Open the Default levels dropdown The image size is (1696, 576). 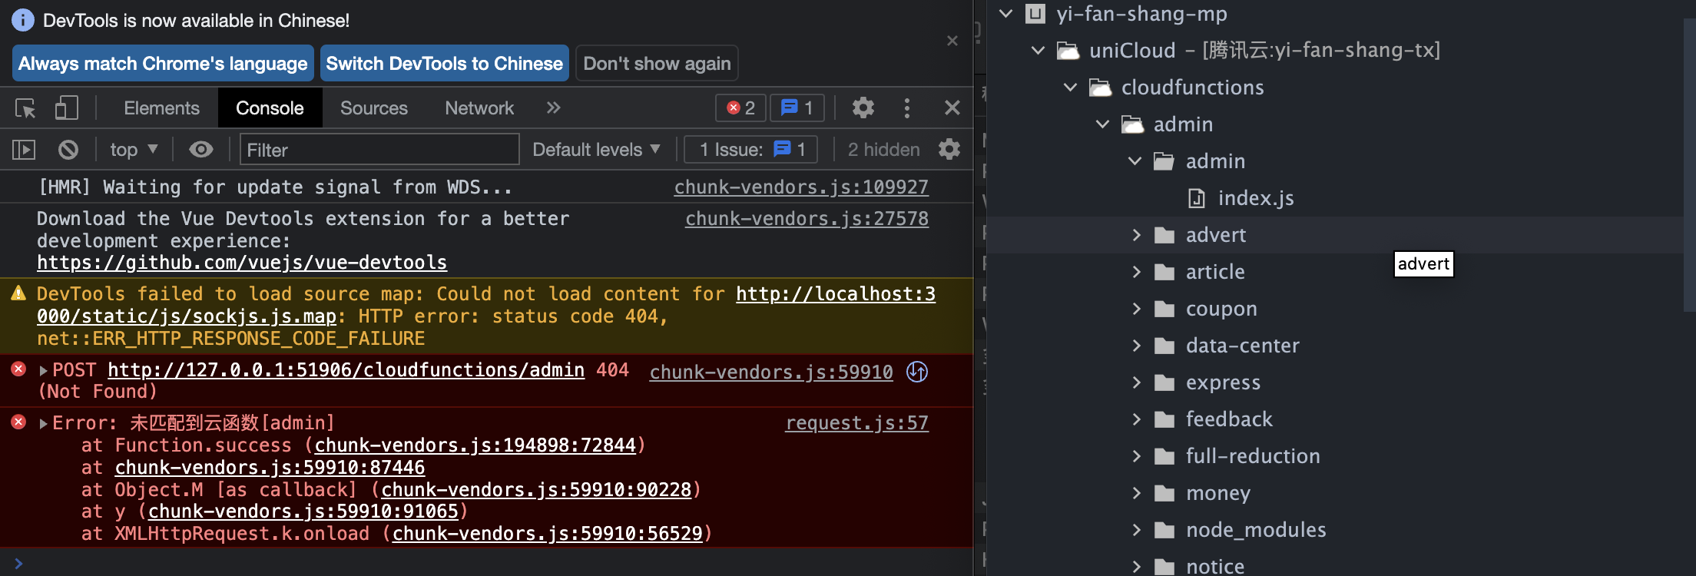pyautogui.click(x=596, y=150)
